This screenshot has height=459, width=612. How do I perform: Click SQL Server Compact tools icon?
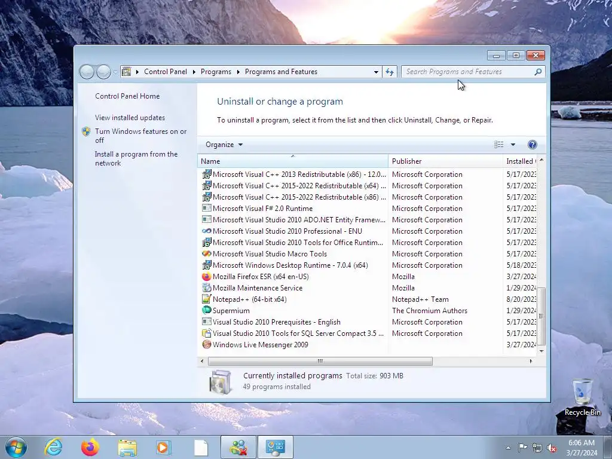tap(206, 333)
